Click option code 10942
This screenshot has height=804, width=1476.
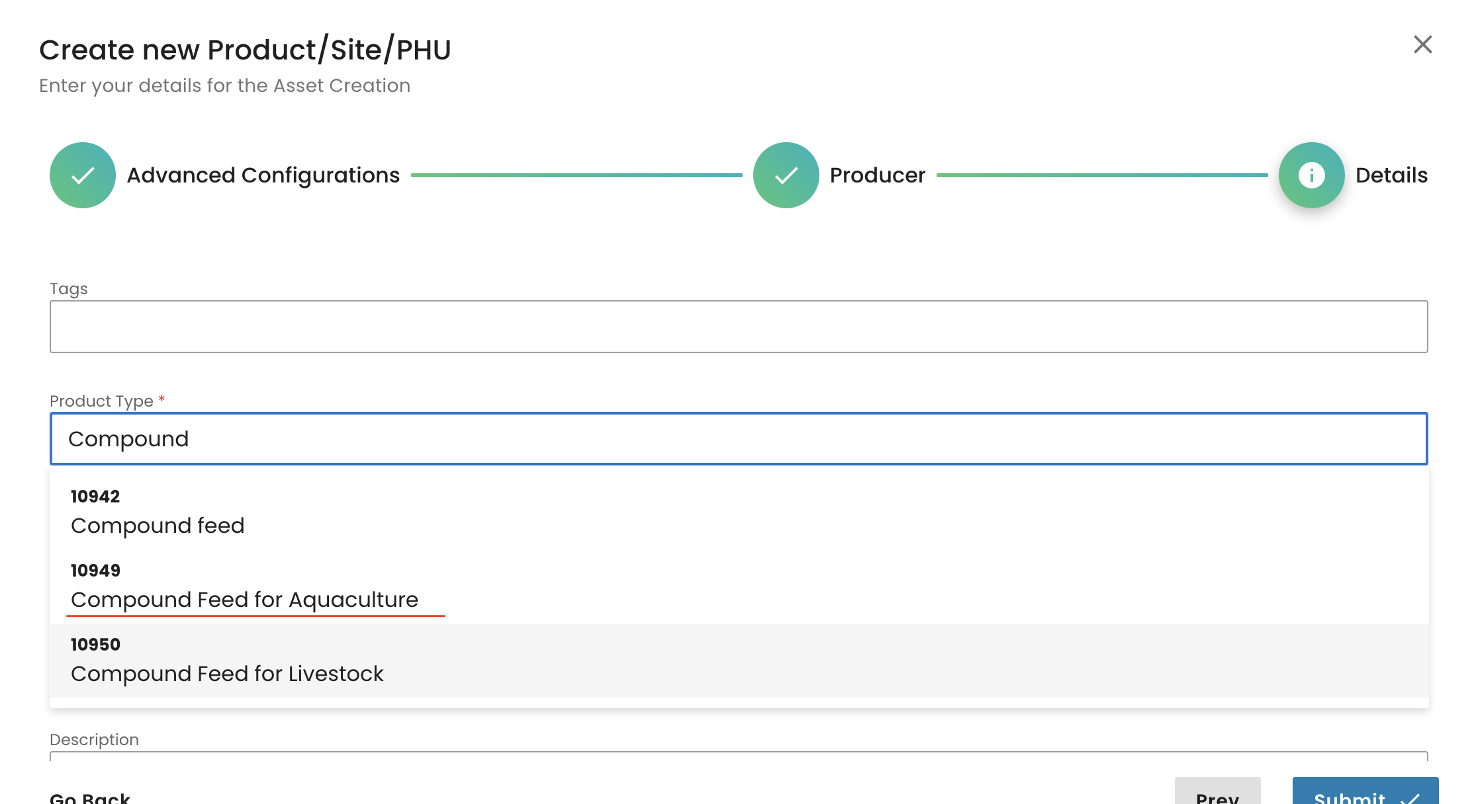point(95,497)
